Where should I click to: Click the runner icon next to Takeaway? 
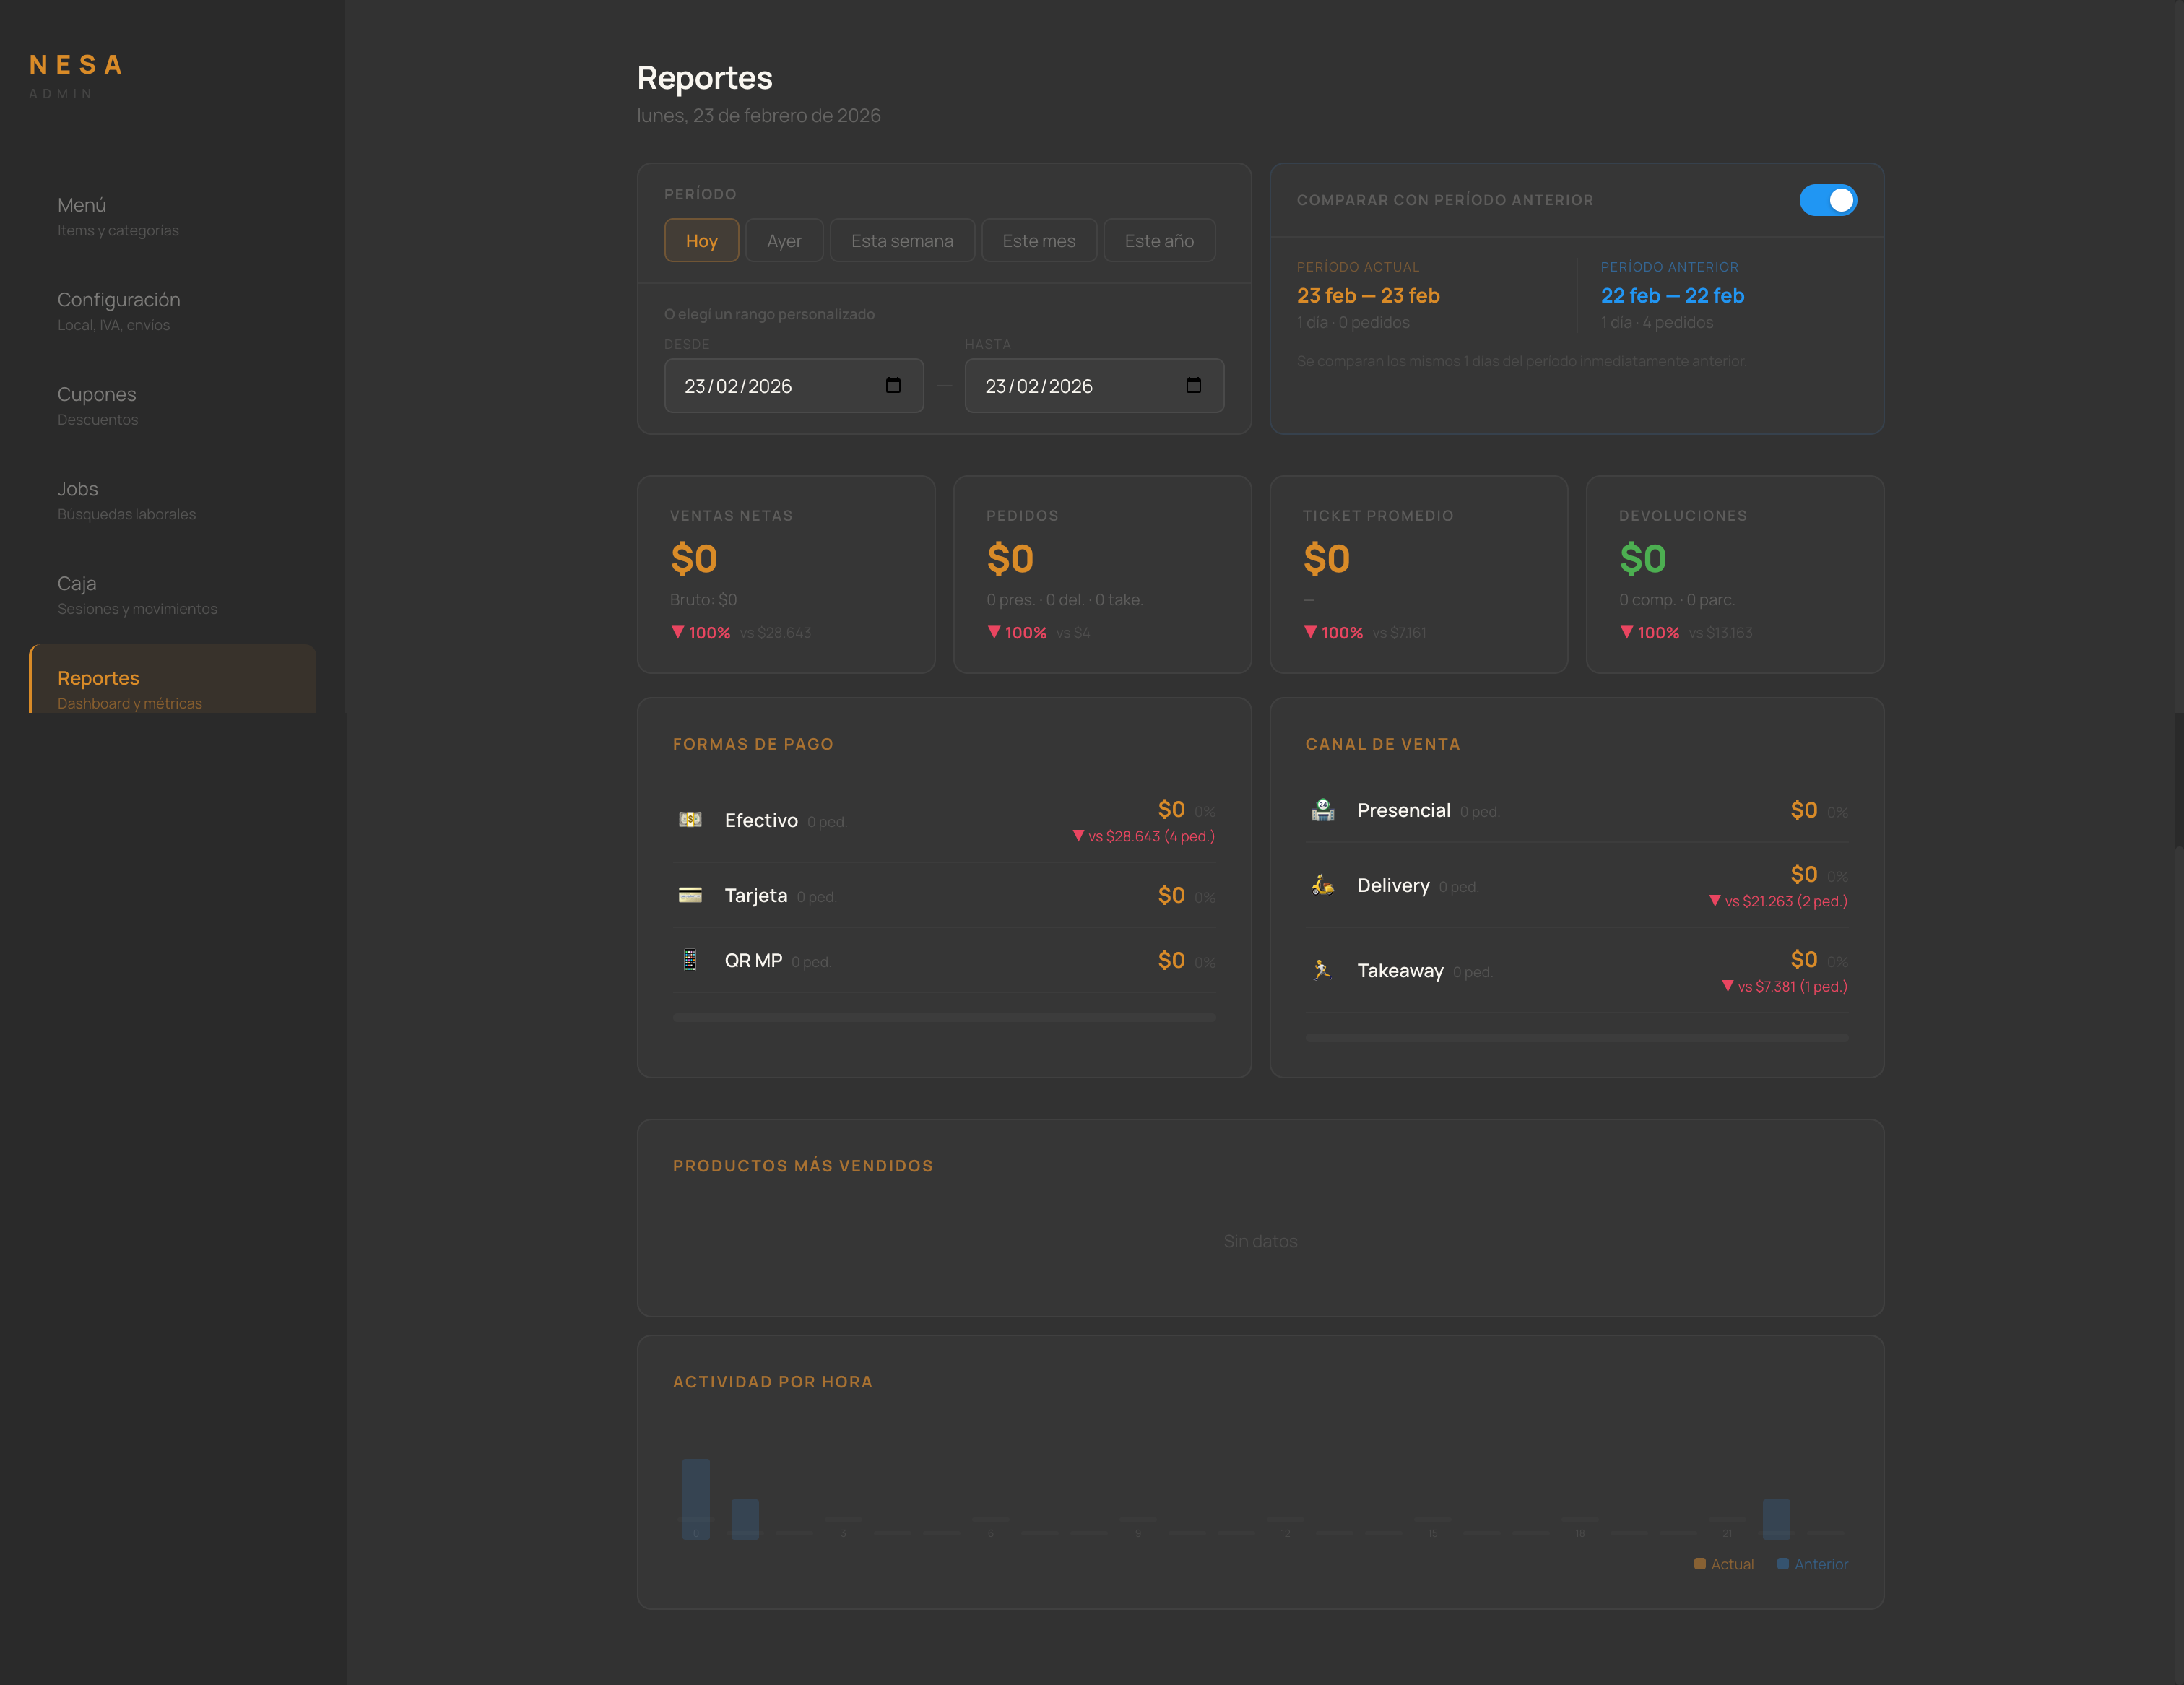[x=1323, y=970]
